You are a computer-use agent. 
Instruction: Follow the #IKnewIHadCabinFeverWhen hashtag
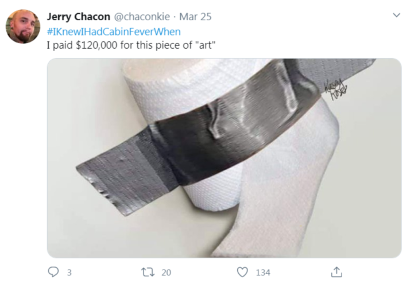point(114,32)
